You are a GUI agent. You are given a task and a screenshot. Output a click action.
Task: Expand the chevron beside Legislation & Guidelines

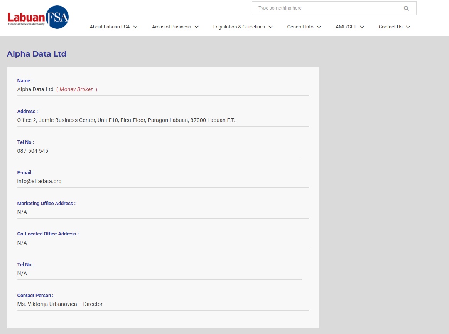[271, 27]
